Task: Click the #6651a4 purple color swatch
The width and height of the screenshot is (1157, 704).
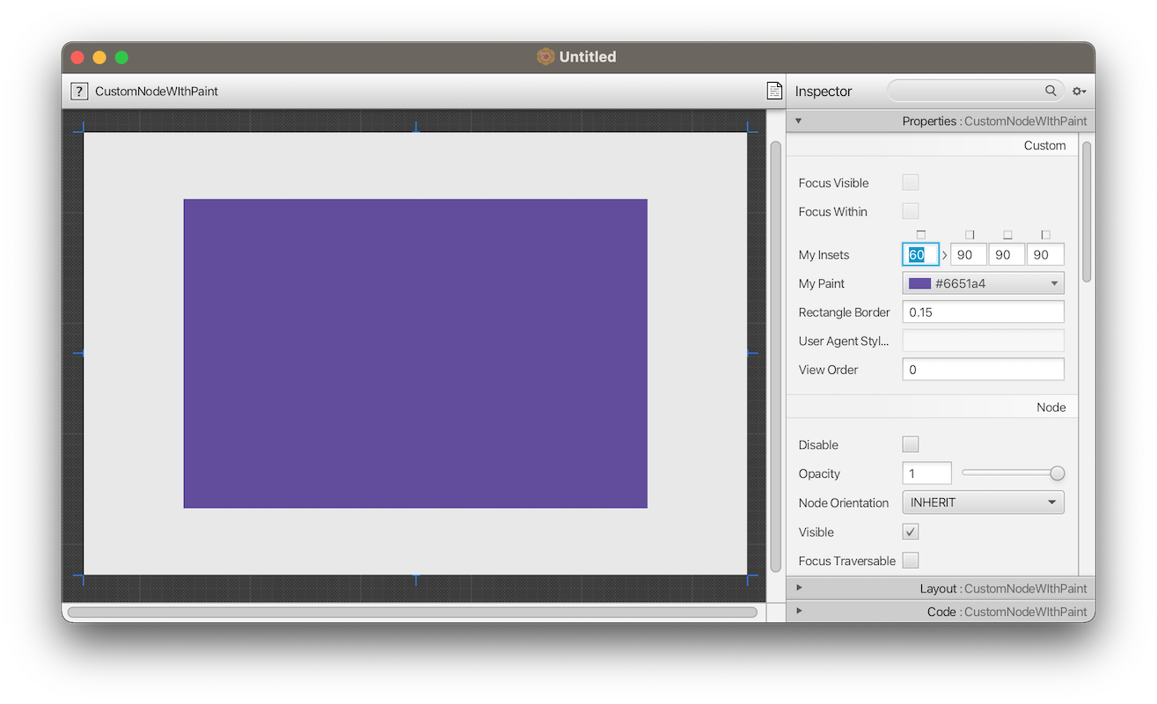Action: pyautogui.click(x=919, y=282)
